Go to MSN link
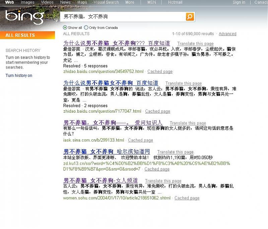The width and height of the screenshot is (268, 229). (x=152, y=2)
